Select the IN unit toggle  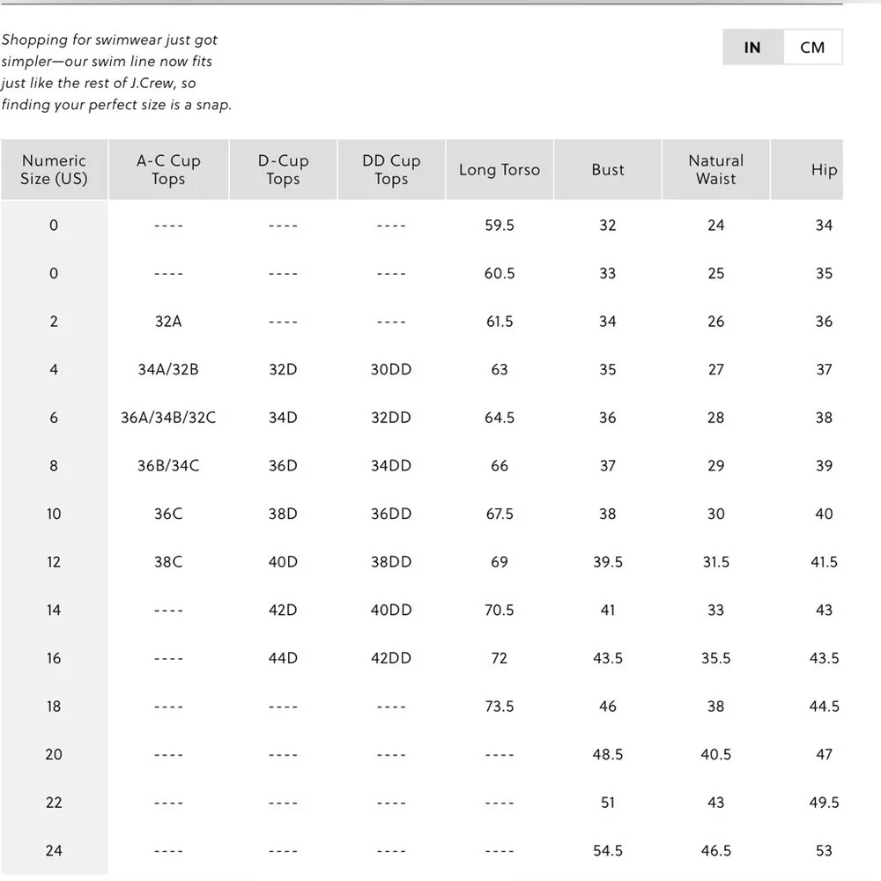(752, 48)
